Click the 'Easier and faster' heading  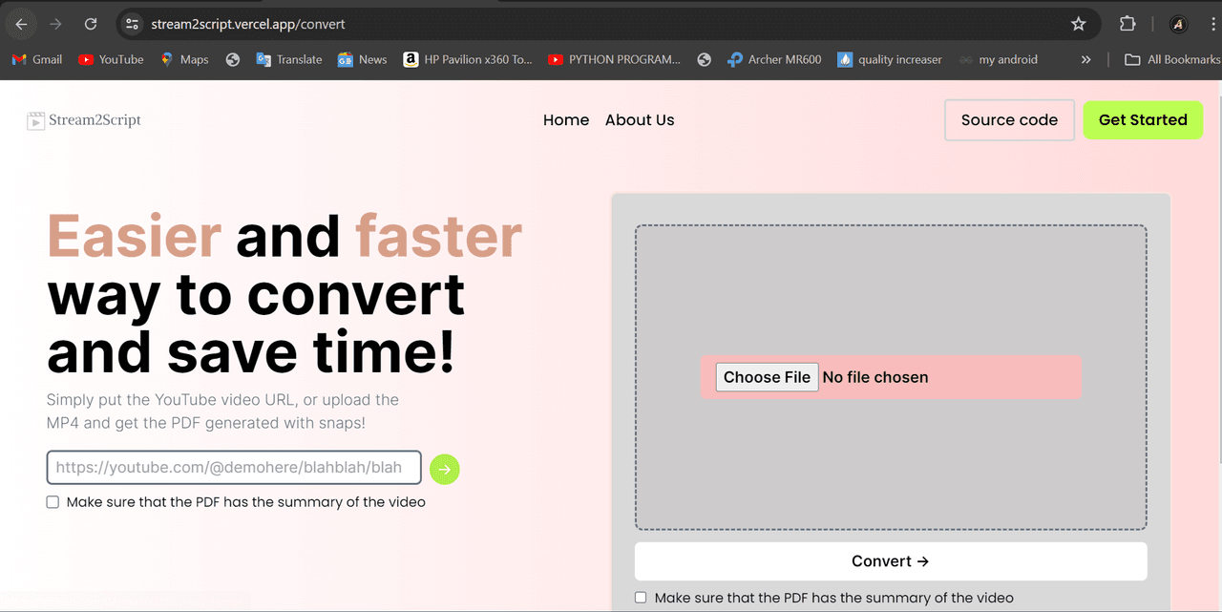284,235
